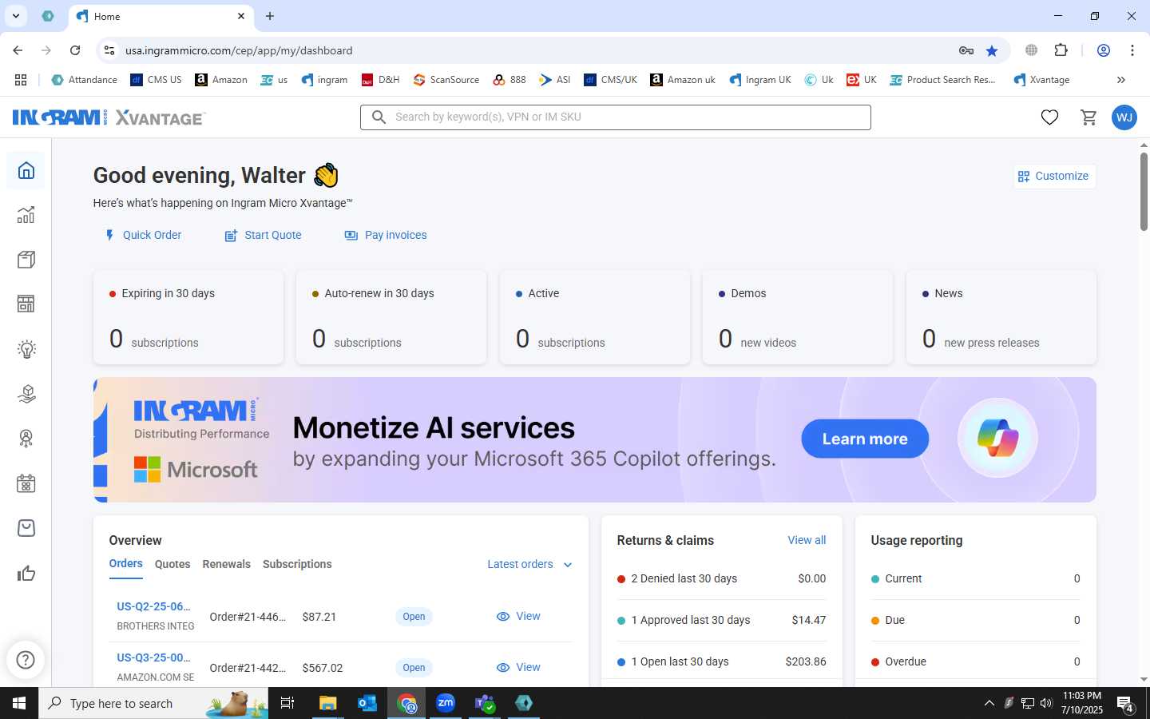
Task: Open the help question mark icon
Action: tap(26, 660)
